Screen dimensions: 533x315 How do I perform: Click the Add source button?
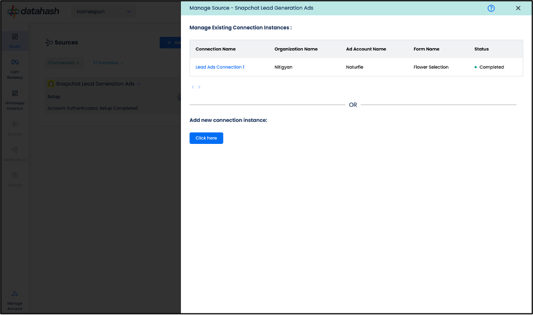pyautogui.click(x=170, y=42)
